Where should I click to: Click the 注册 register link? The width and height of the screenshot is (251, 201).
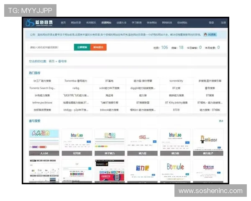223,23
